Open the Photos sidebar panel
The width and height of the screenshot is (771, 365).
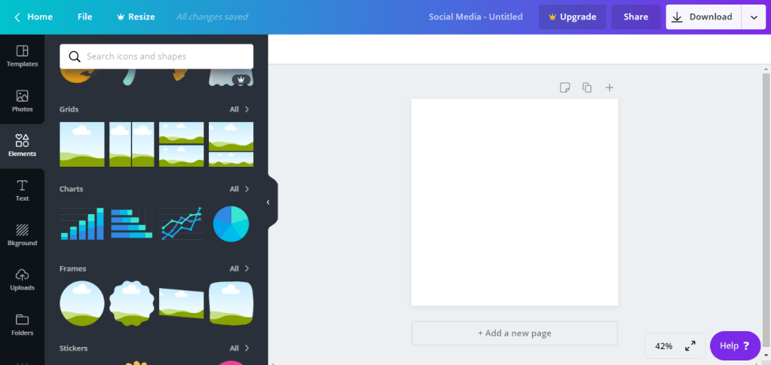pyautogui.click(x=22, y=101)
